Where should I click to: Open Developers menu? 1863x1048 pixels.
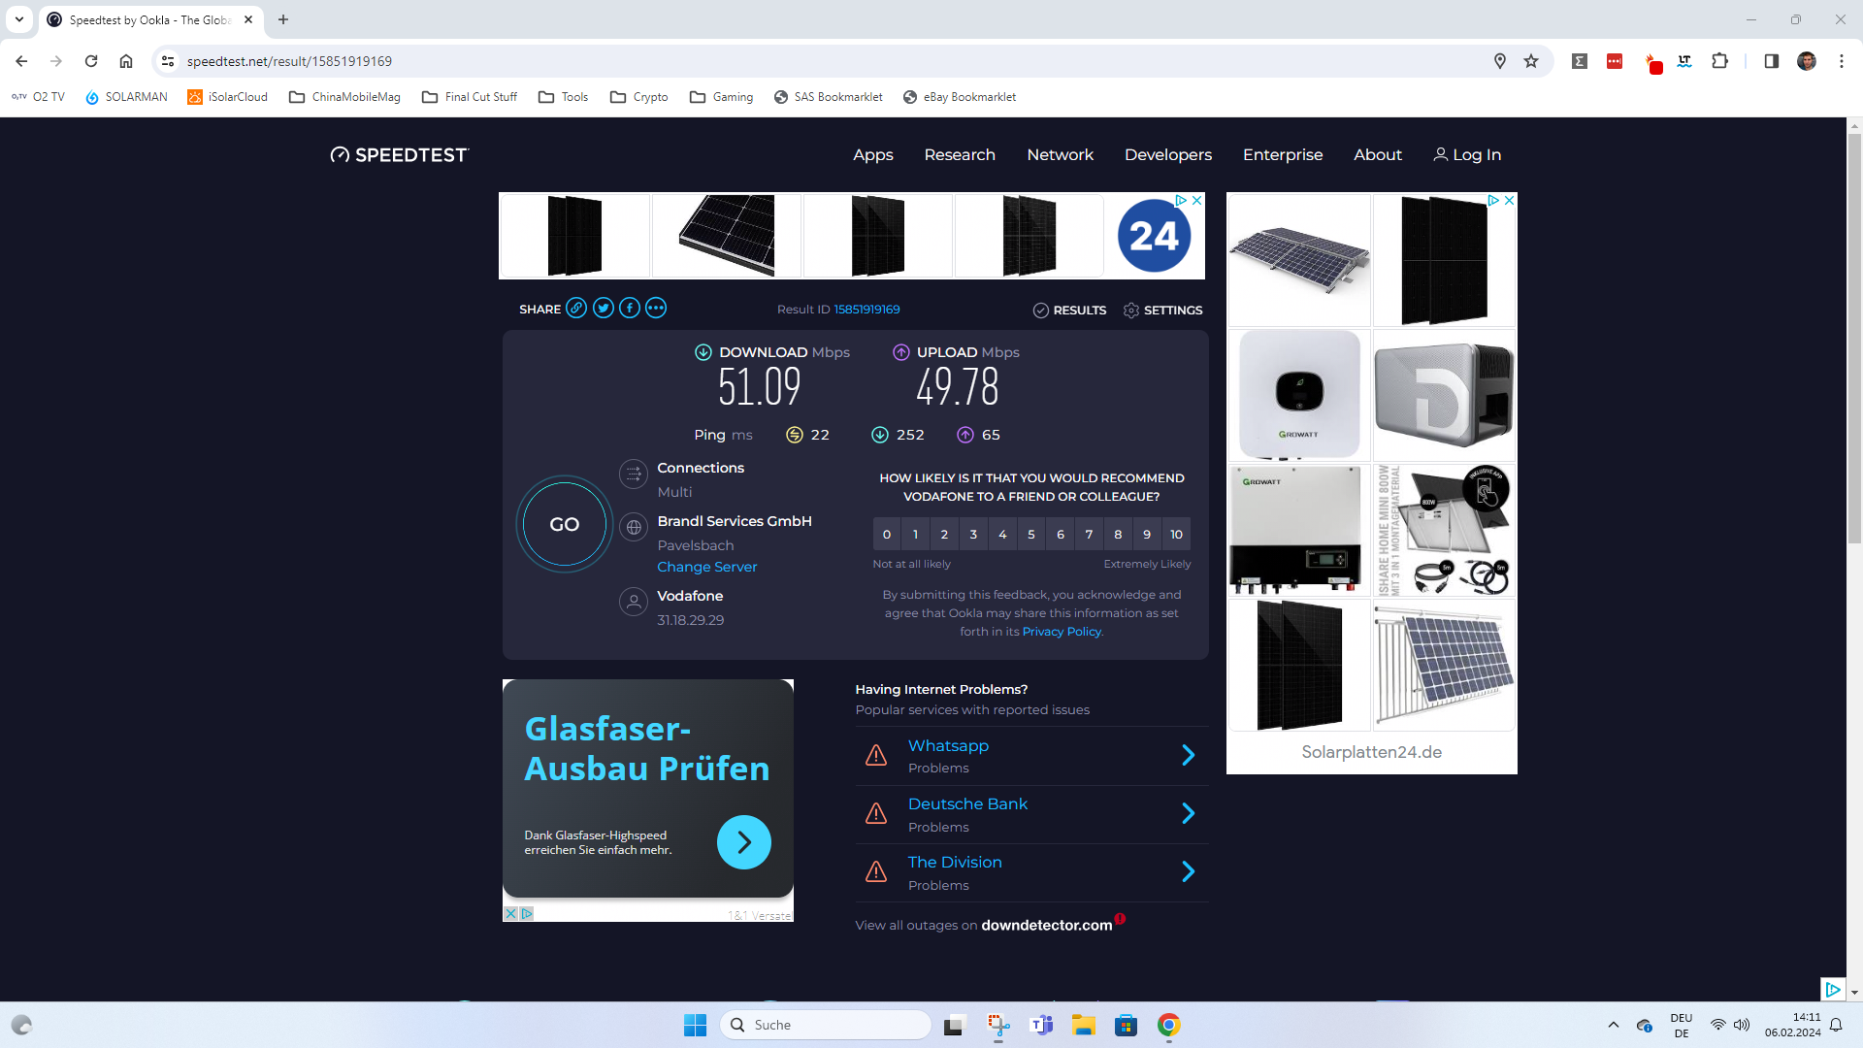[1168, 155]
